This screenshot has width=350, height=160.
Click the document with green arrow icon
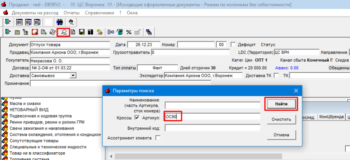coord(44,32)
